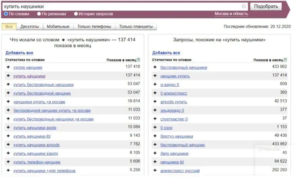The width and height of the screenshot is (295, 178).
Task: Open 'купить беспроводные наушники' query link
Action: 43,85
